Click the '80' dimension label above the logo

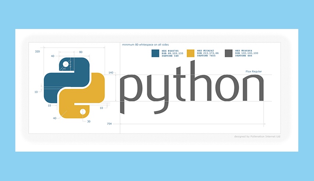(81, 52)
